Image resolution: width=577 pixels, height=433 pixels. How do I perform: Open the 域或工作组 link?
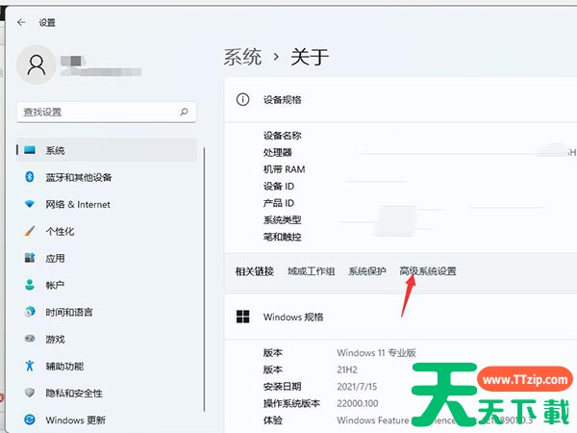pos(312,271)
